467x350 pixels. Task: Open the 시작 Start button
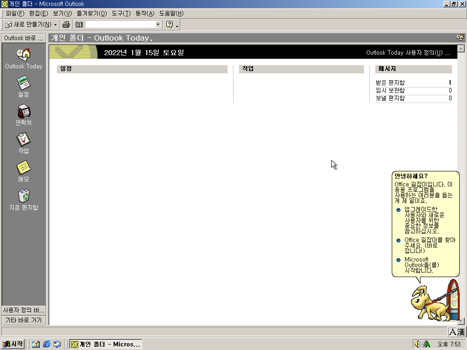[13, 344]
